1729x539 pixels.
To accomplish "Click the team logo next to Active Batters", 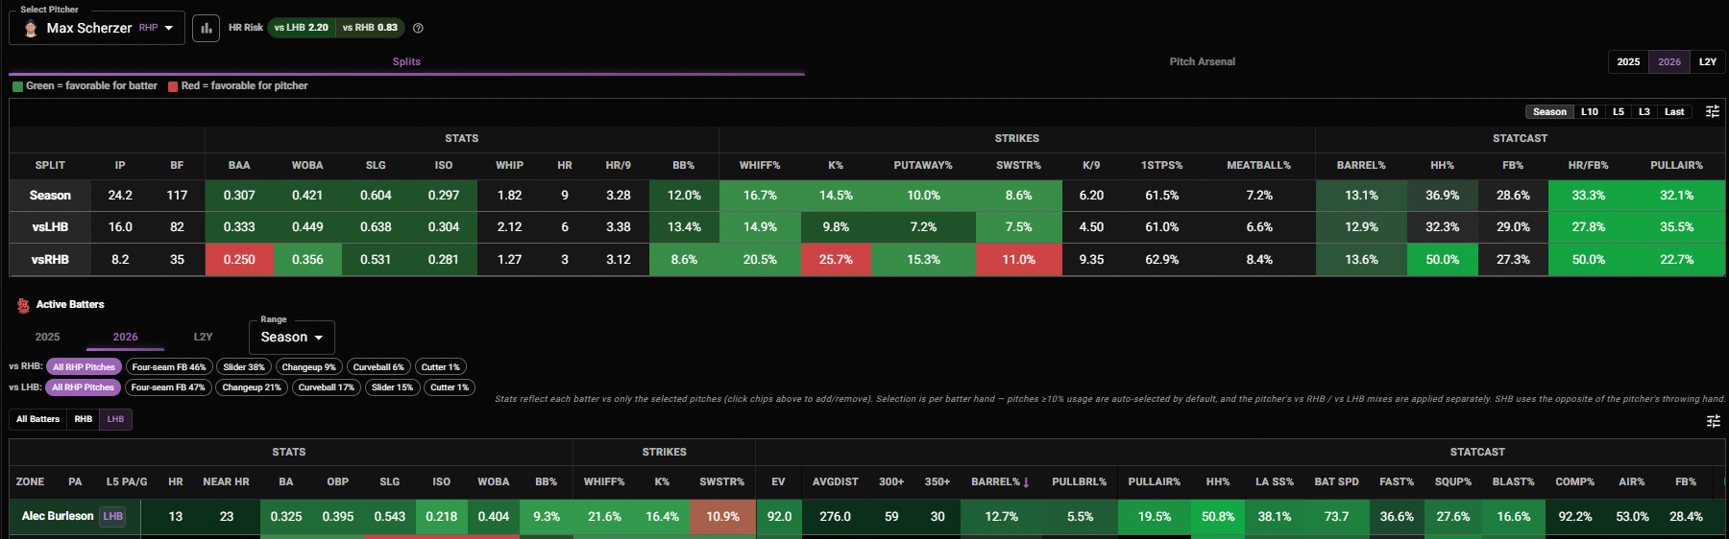I will 23,305.
